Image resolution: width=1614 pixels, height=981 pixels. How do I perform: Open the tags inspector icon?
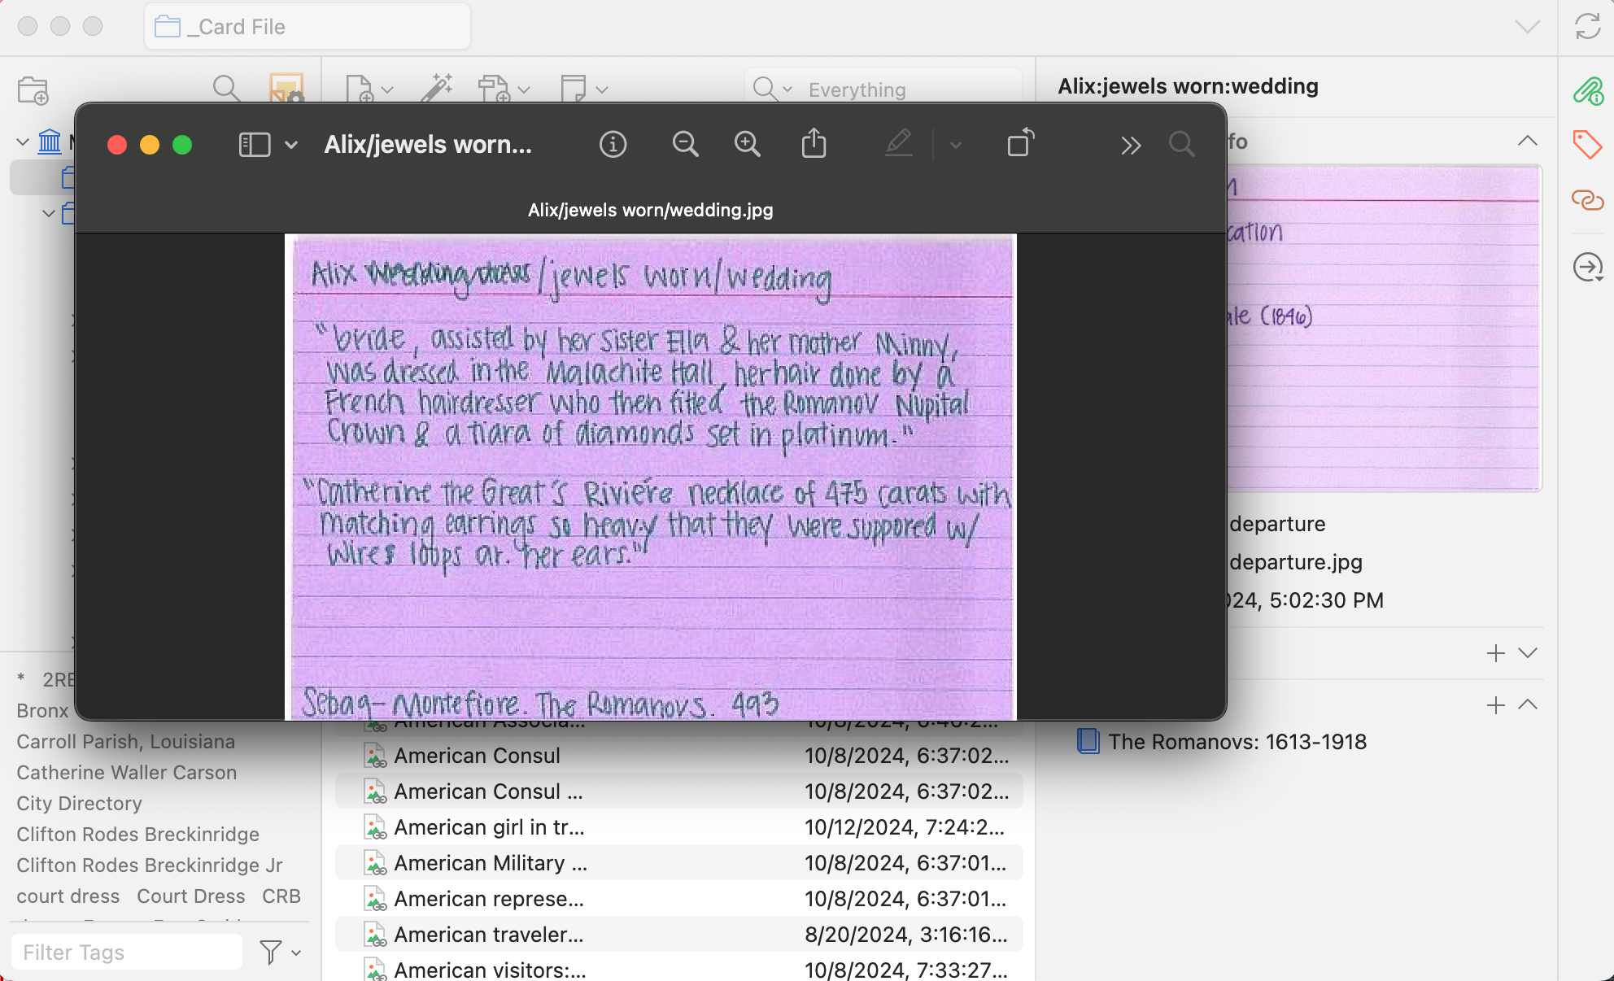1587,145
